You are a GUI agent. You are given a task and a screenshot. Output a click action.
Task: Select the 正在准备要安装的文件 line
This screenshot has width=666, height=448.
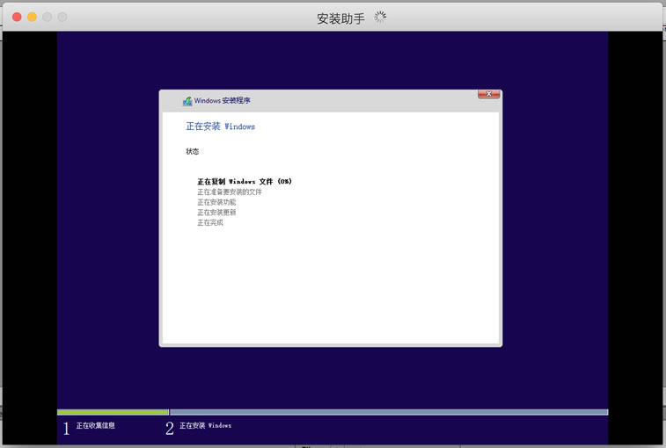pos(230,192)
